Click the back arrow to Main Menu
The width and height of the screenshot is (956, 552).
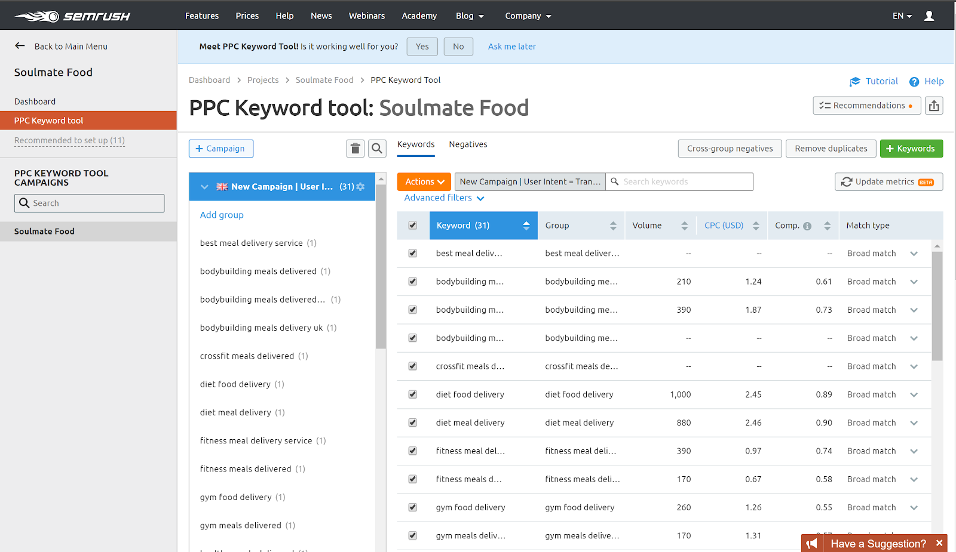20,46
